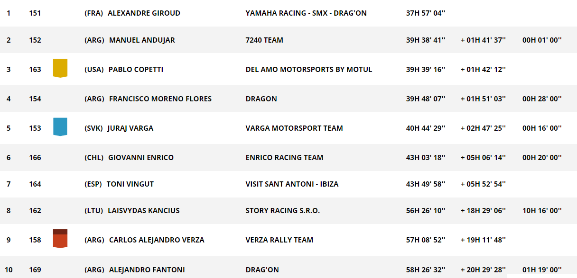
Task: Select Toni Vingut in the ranking
Action: point(130,184)
